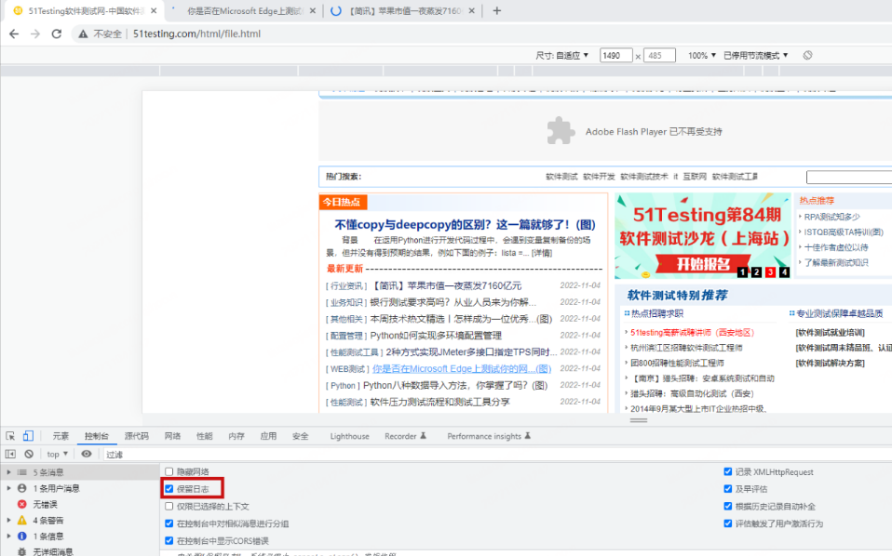Expand the 1 user message group
The height and width of the screenshot is (556, 892).
pos(8,488)
